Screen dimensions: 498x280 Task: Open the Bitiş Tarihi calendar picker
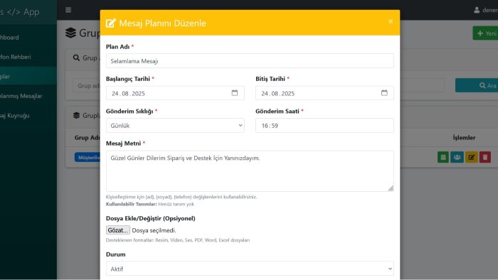pos(384,93)
